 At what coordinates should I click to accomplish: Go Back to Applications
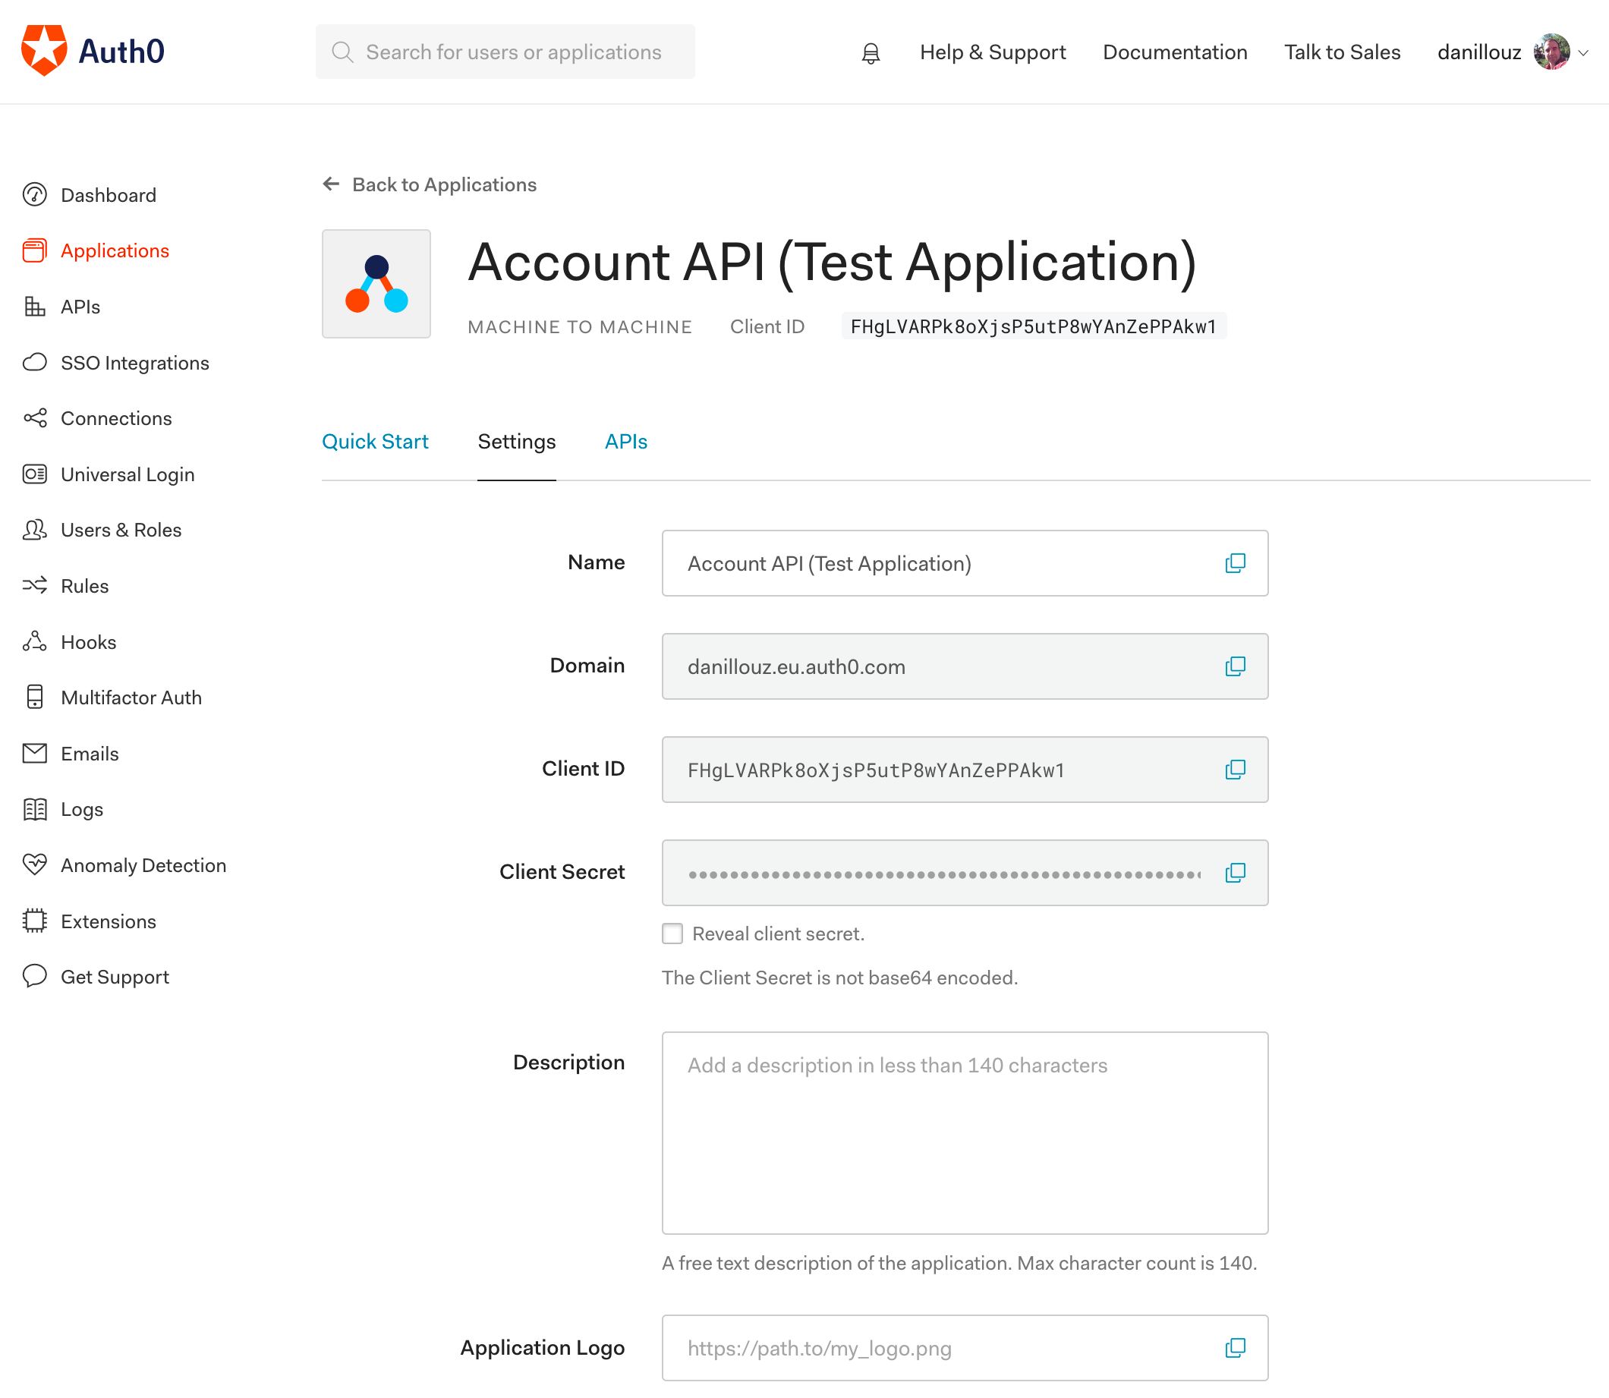pyautogui.click(x=430, y=185)
